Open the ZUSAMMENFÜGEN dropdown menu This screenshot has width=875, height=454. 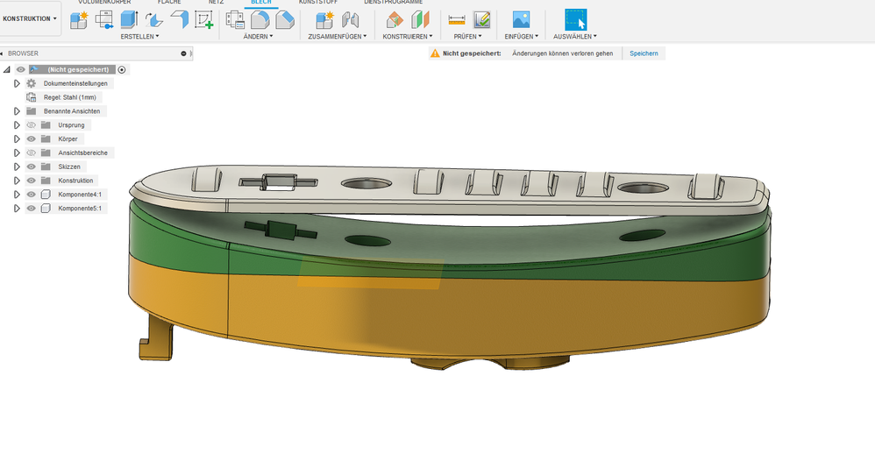337,36
